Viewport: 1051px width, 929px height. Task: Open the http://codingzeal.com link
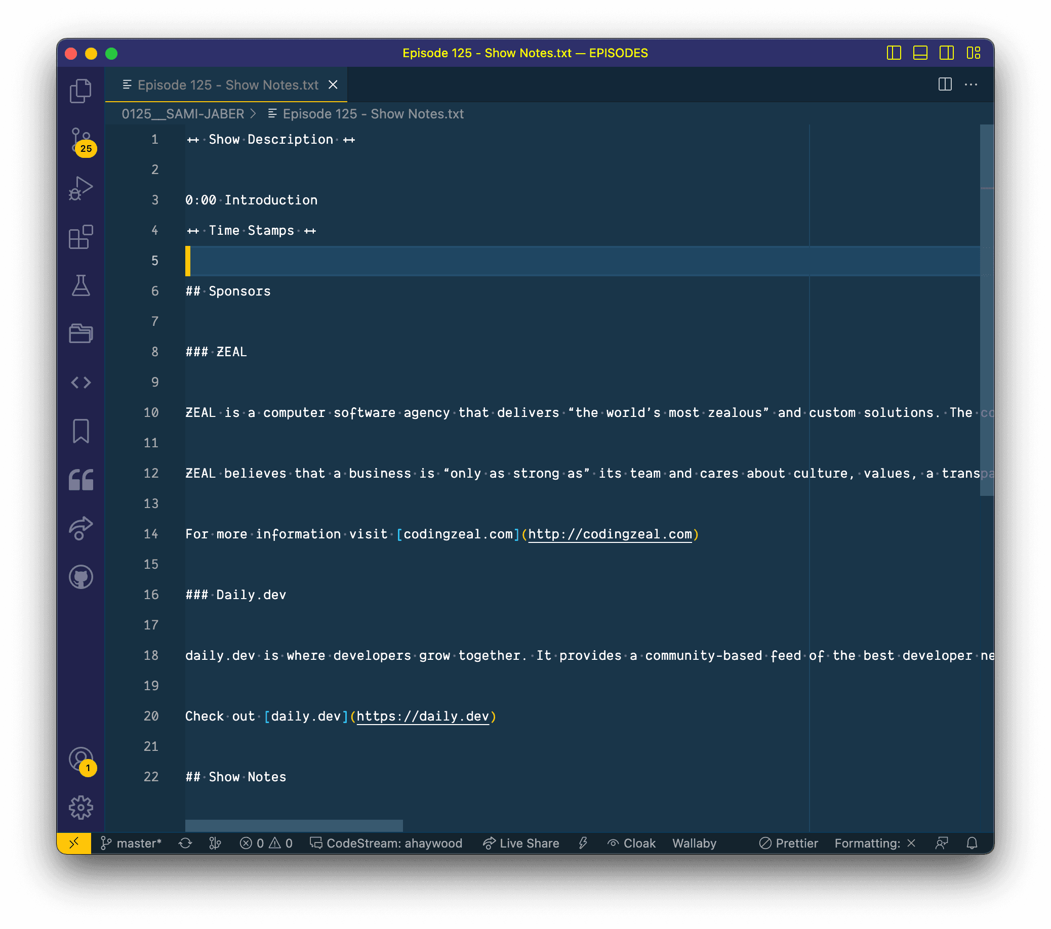click(x=610, y=534)
